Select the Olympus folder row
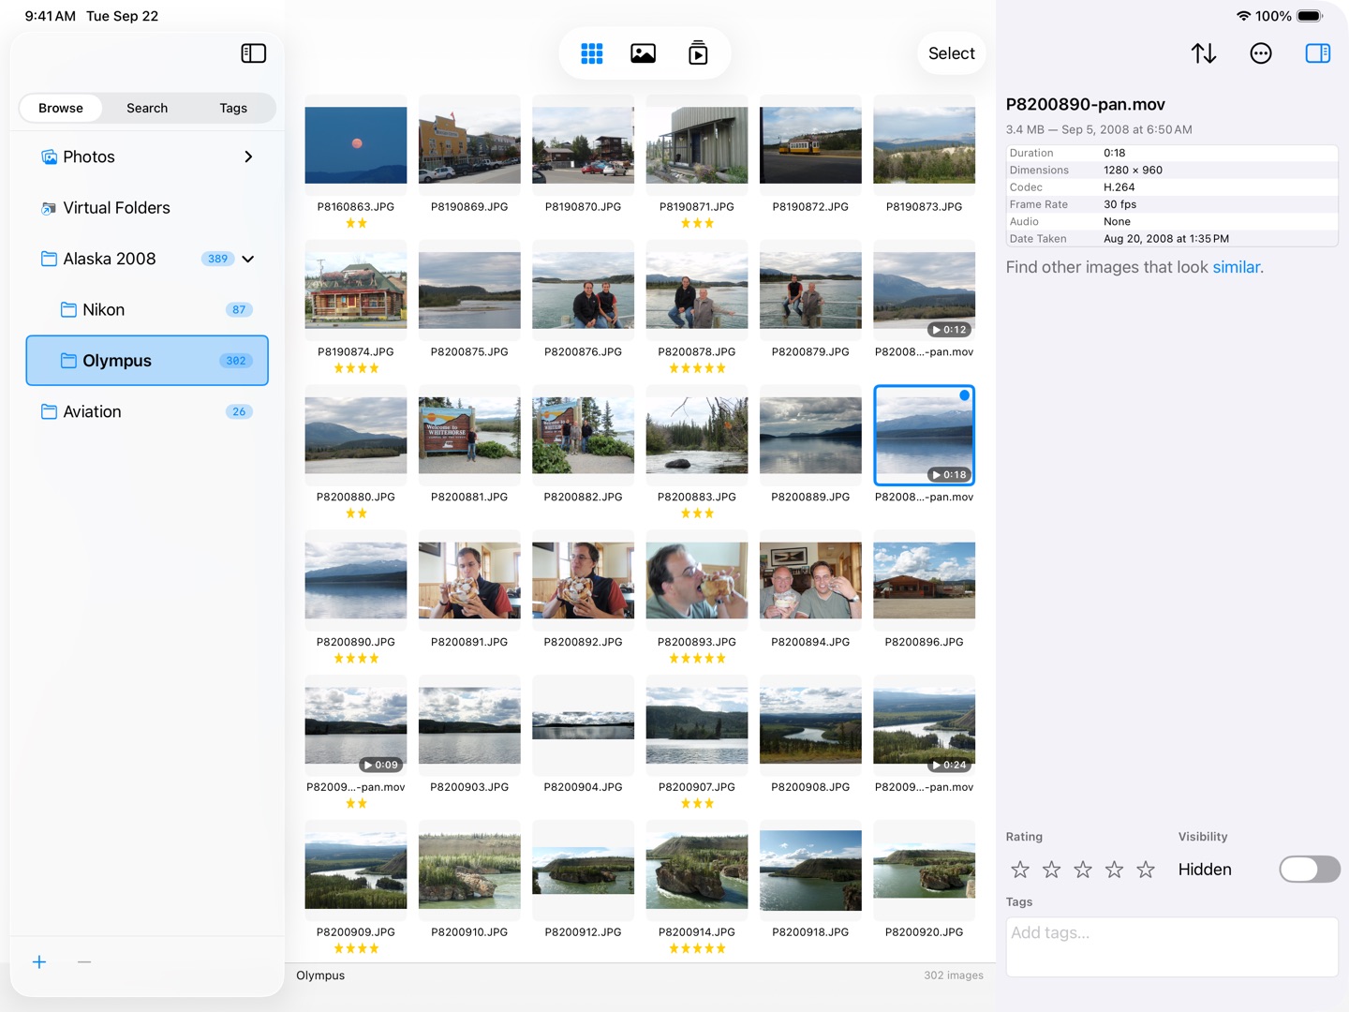This screenshot has width=1349, height=1012. pos(147,361)
